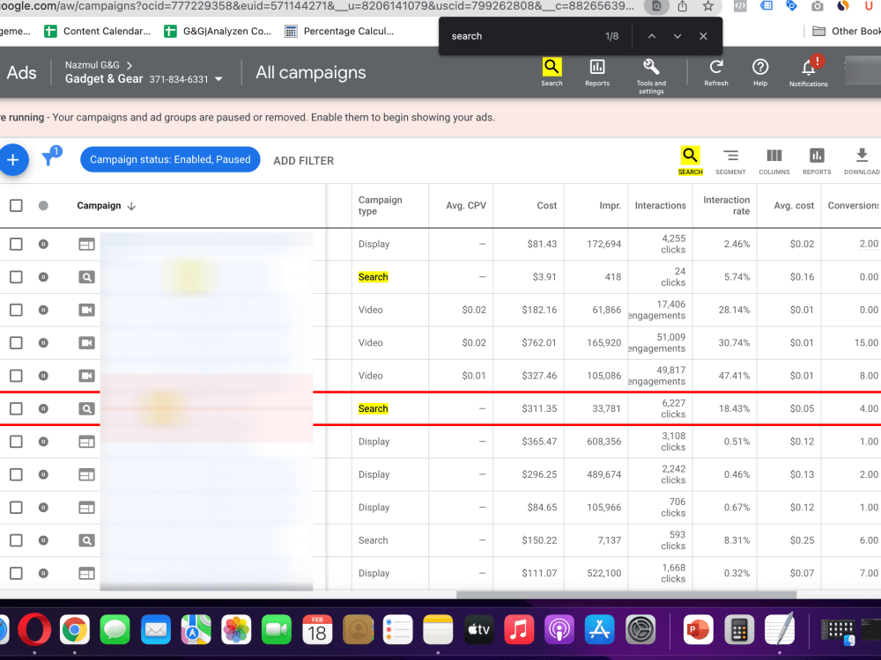Open Tools and settings wrench icon
The image size is (881, 660).
click(651, 76)
